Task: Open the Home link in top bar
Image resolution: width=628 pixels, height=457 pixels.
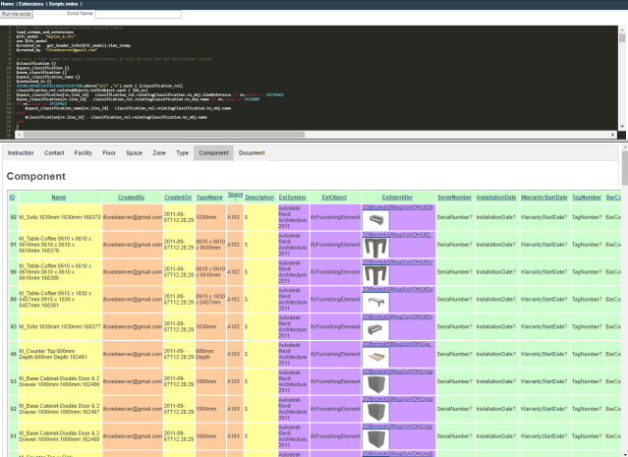Action: [x=7, y=4]
